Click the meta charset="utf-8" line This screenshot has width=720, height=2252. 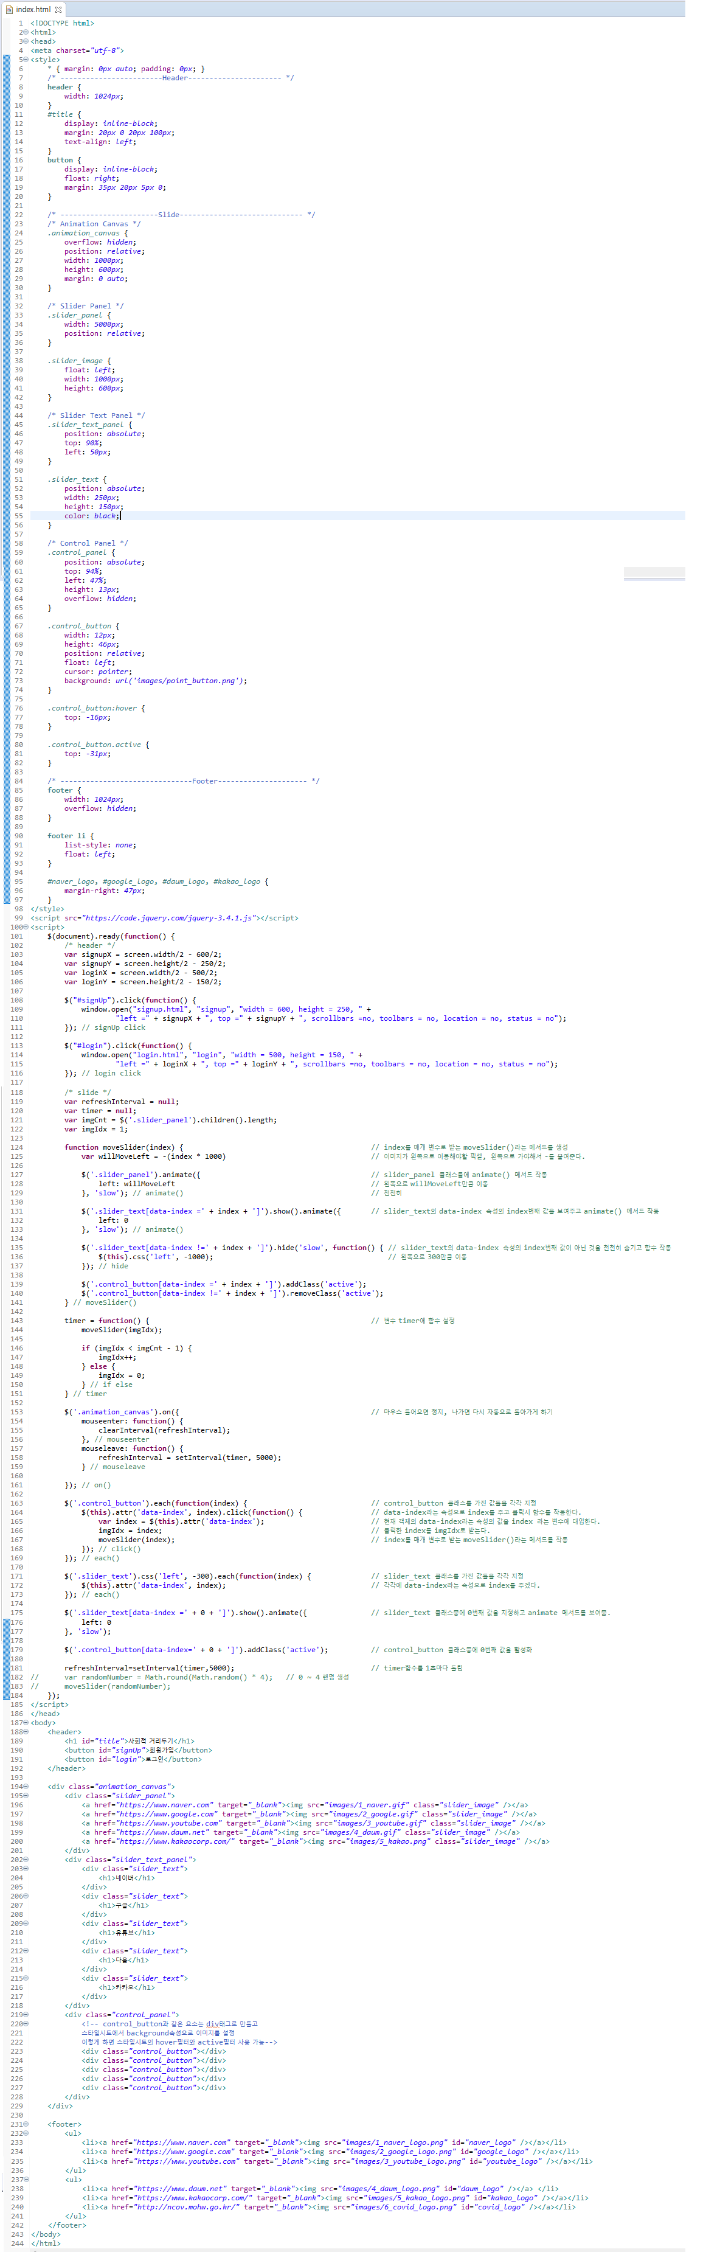(x=77, y=50)
